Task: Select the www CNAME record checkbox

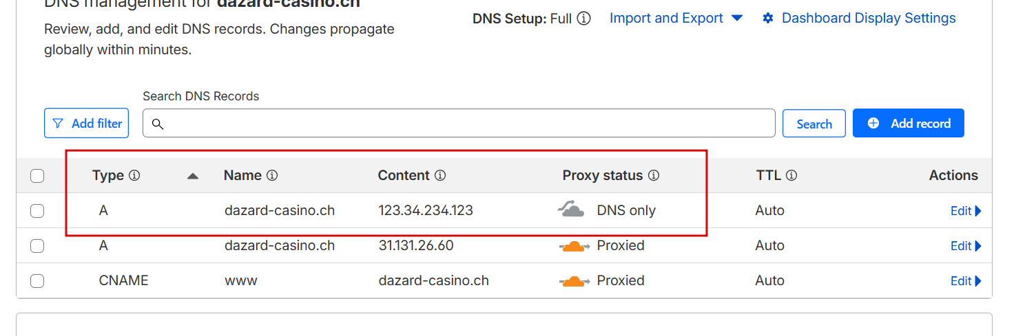Action: point(37,281)
